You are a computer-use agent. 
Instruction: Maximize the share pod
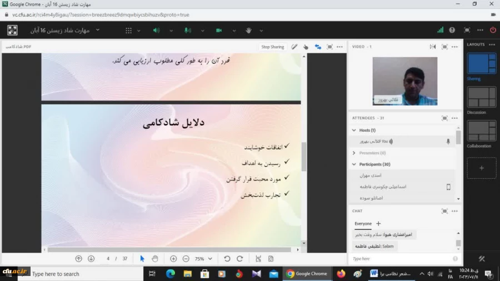pyautogui.click(x=329, y=47)
